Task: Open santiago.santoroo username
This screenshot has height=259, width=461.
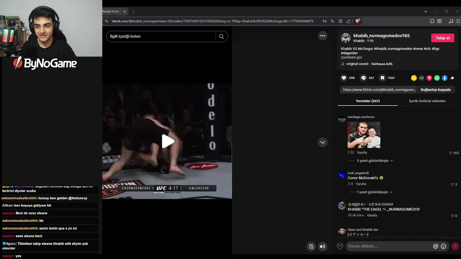Action: pos(361,117)
